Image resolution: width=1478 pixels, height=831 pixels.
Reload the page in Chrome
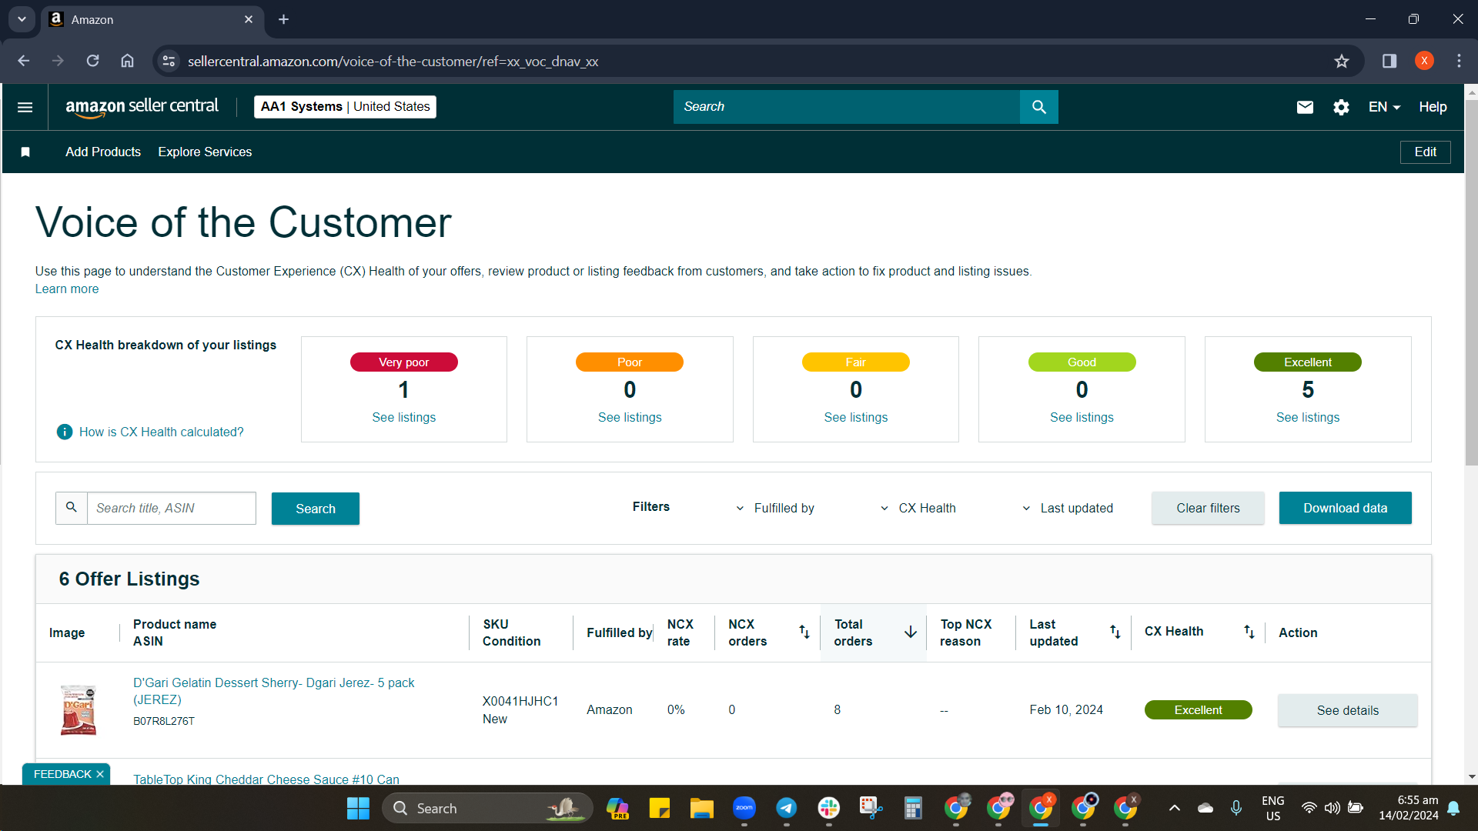click(x=92, y=61)
